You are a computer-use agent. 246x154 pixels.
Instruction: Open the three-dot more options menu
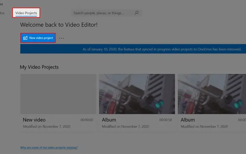point(61,38)
